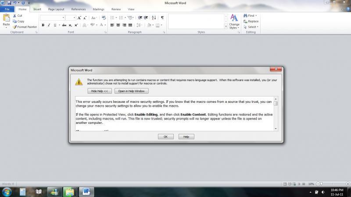
Task: Click the zoom slider handle
Action: pyautogui.click(x=321, y=184)
